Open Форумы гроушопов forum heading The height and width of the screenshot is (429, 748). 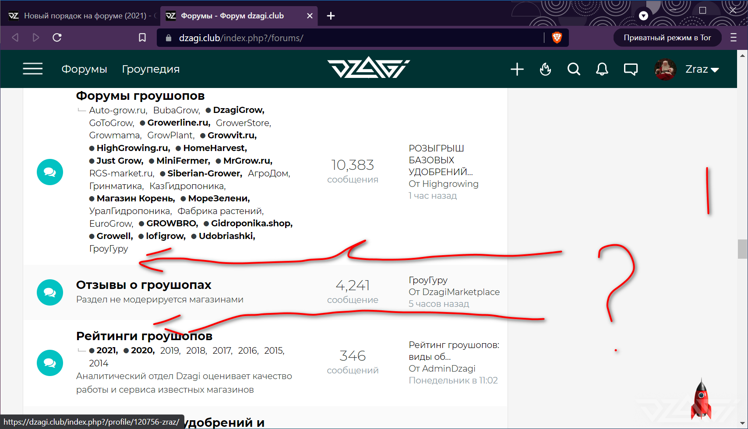[x=140, y=95]
